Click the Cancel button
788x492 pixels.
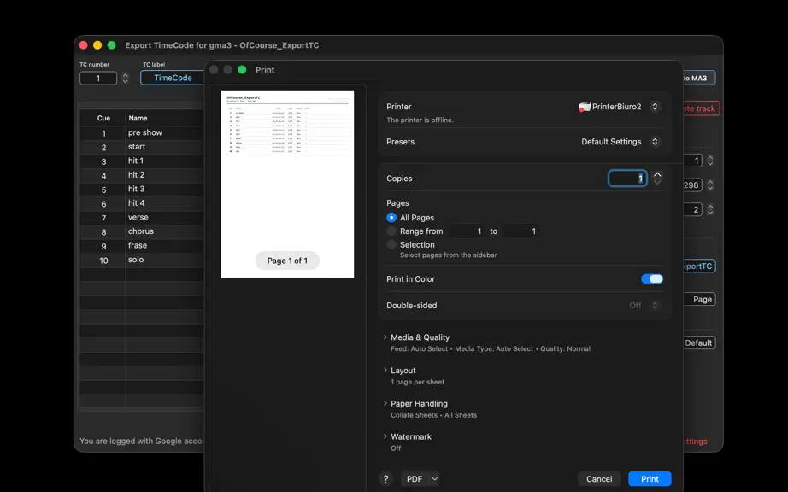pyautogui.click(x=599, y=479)
